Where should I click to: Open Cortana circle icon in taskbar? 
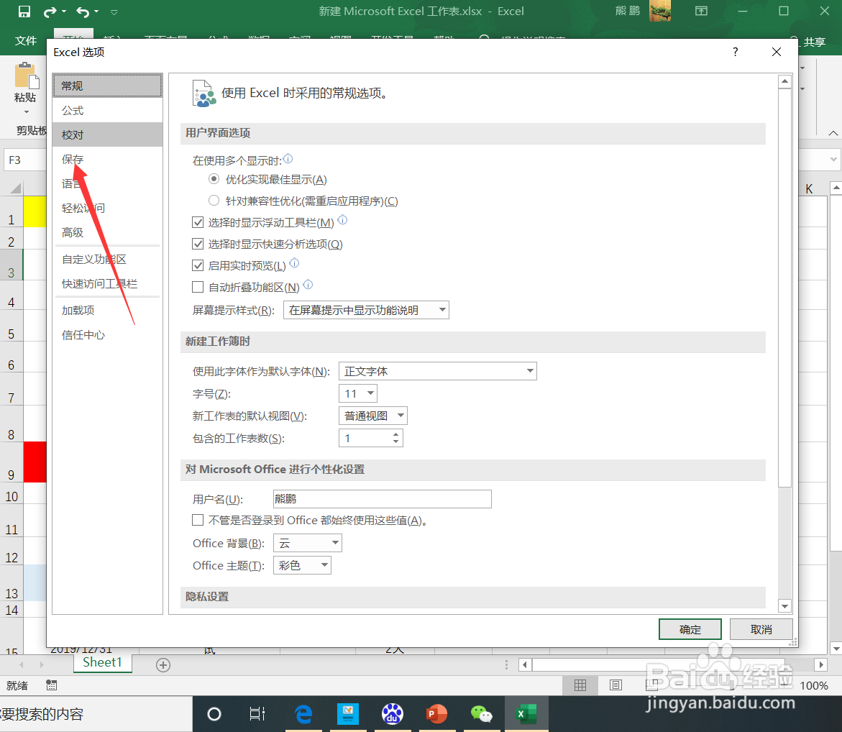214,714
